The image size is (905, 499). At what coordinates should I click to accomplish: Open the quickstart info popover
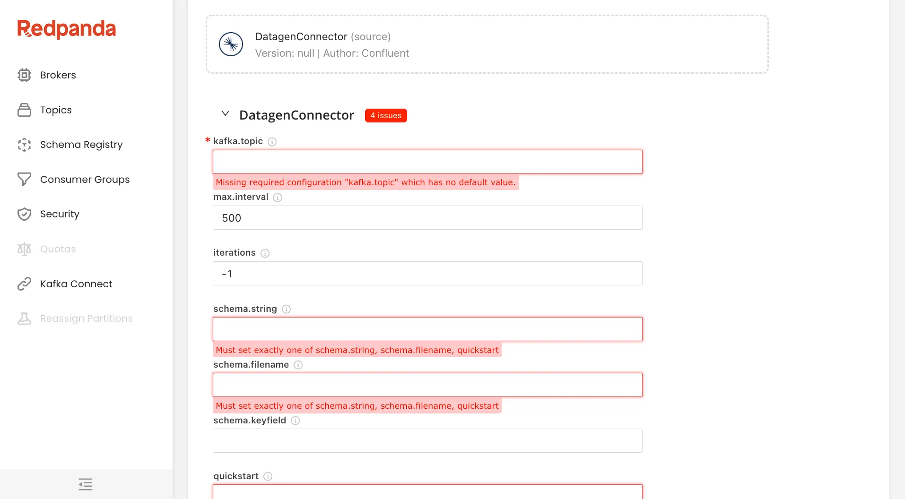[x=268, y=476]
